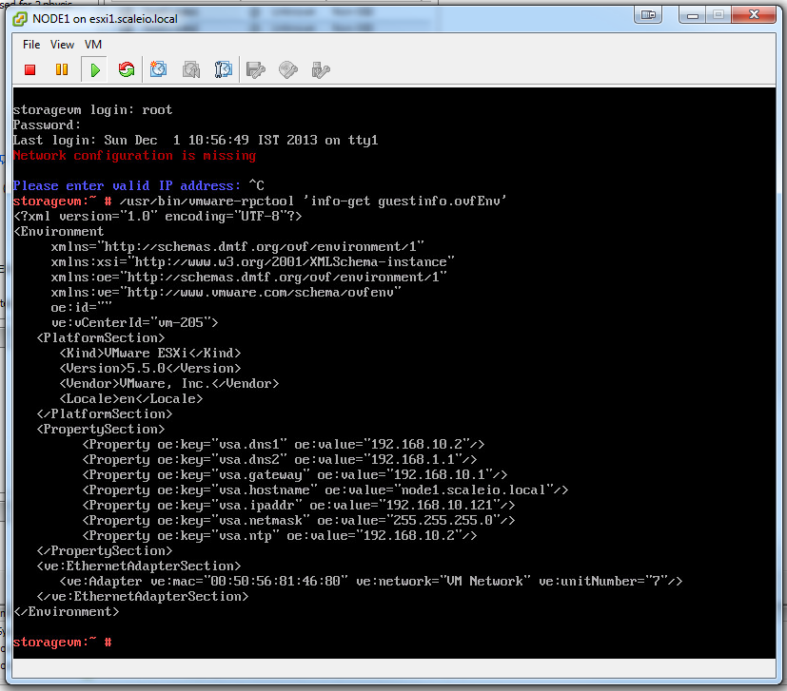Image resolution: width=787 pixels, height=691 pixels.
Task: Click the window title 'NODE1 on esxi1.scaleio.local'
Action: [105, 19]
